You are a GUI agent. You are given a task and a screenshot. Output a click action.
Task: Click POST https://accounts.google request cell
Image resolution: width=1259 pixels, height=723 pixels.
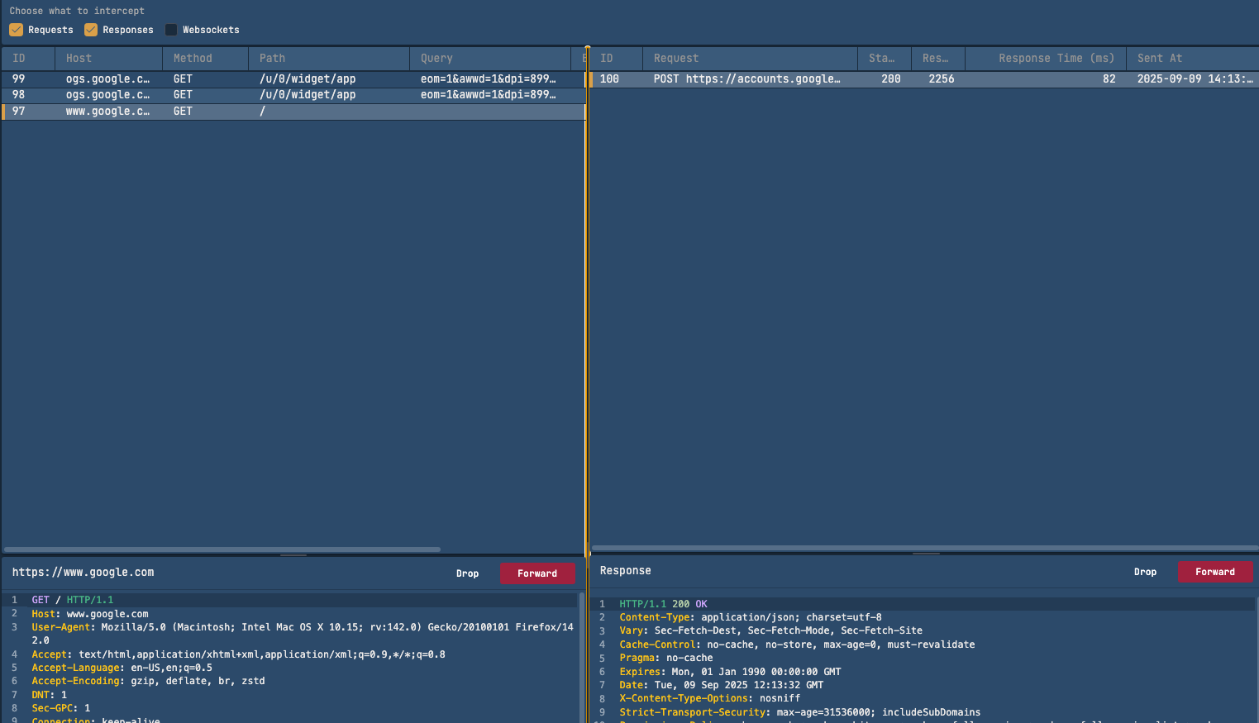(x=746, y=79)
